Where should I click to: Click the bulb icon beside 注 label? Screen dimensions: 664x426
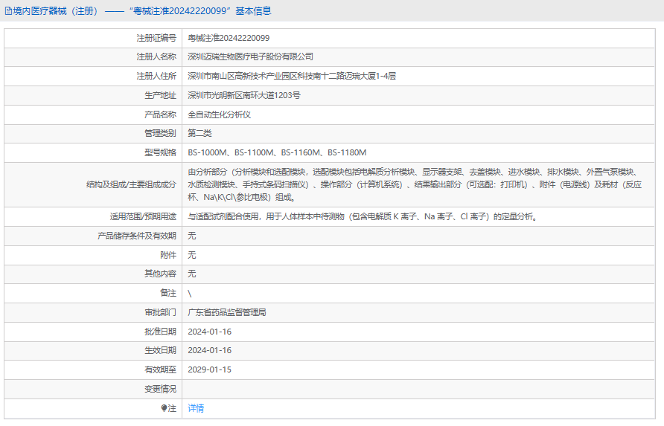point(165,408)
